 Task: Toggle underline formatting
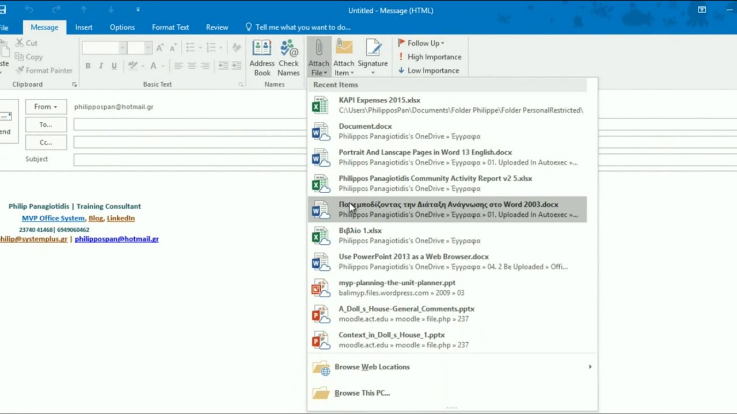click(x=114, y=66)
